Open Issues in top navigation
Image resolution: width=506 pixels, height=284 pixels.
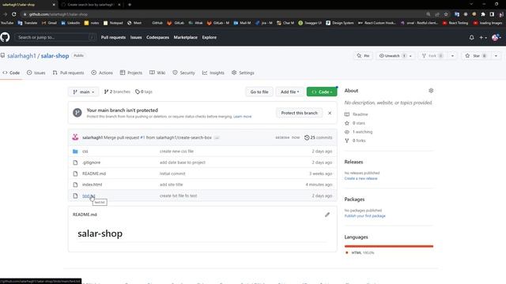136,37
